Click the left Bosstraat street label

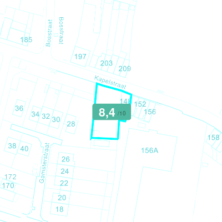pyautogui.click(x=48, y=33)
